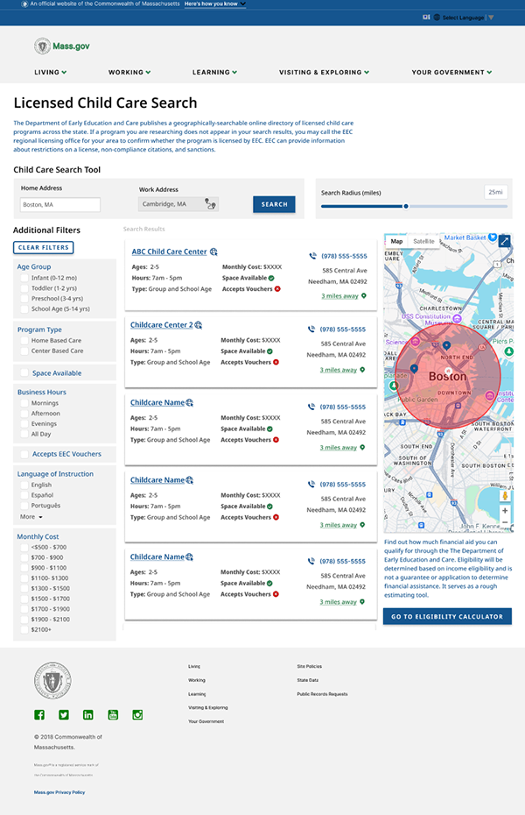Open the Visiting & Exploring dropdown

point(325,72)
